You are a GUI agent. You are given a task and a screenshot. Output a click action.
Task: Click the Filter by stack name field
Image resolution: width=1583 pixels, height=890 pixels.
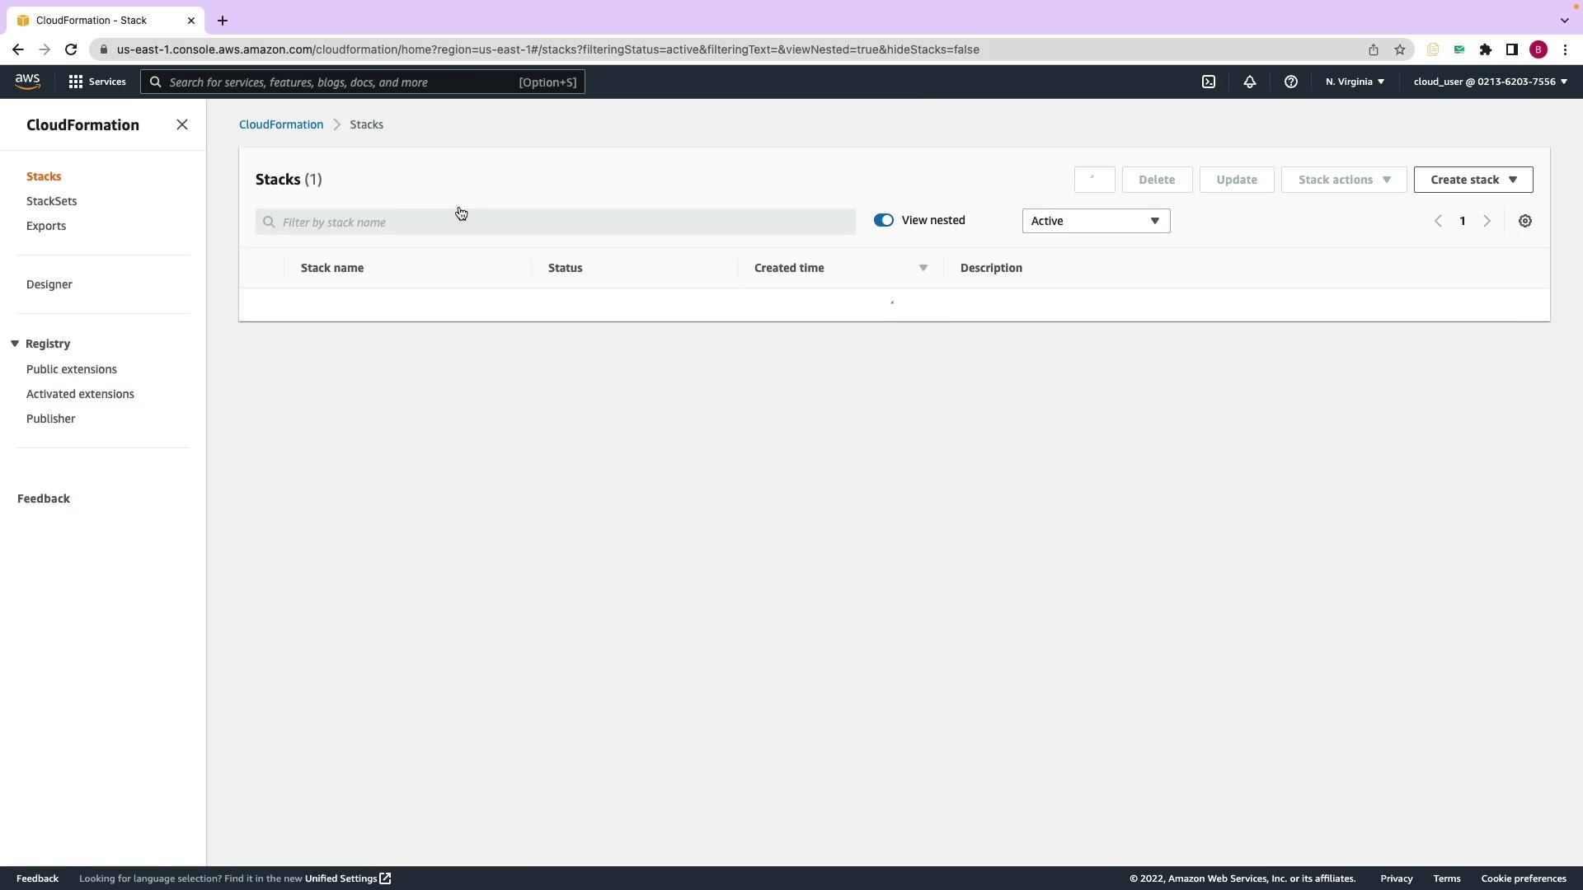556,222
